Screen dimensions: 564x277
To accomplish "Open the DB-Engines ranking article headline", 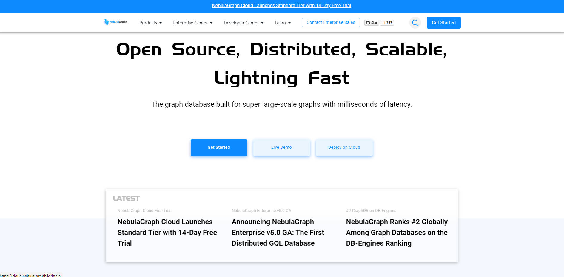I will pyautogui.click(x=397, y=233).
